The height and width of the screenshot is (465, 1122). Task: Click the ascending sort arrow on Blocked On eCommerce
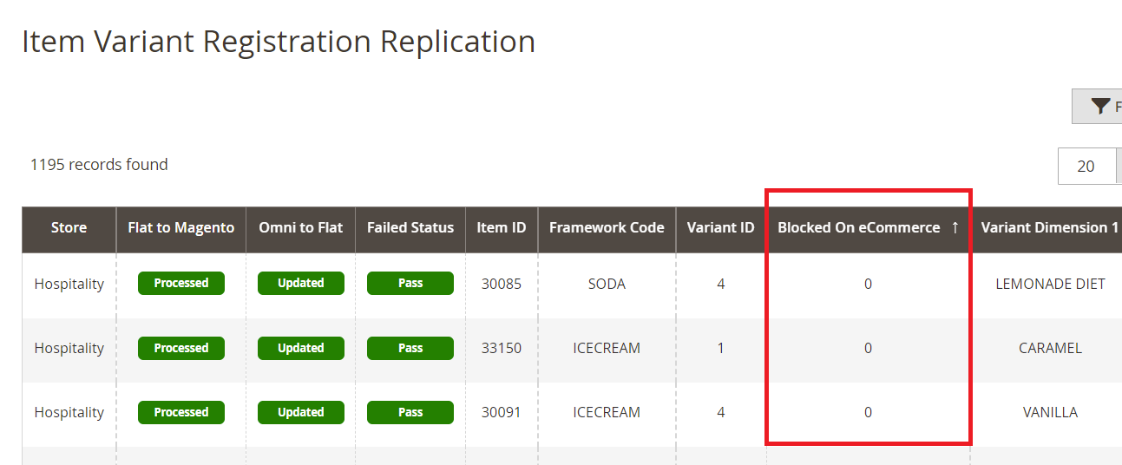click(x=955, y=228)
